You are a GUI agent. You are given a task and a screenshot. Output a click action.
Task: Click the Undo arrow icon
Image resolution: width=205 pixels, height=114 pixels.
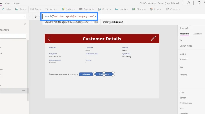pyautogui.click(x=199, y=3)
